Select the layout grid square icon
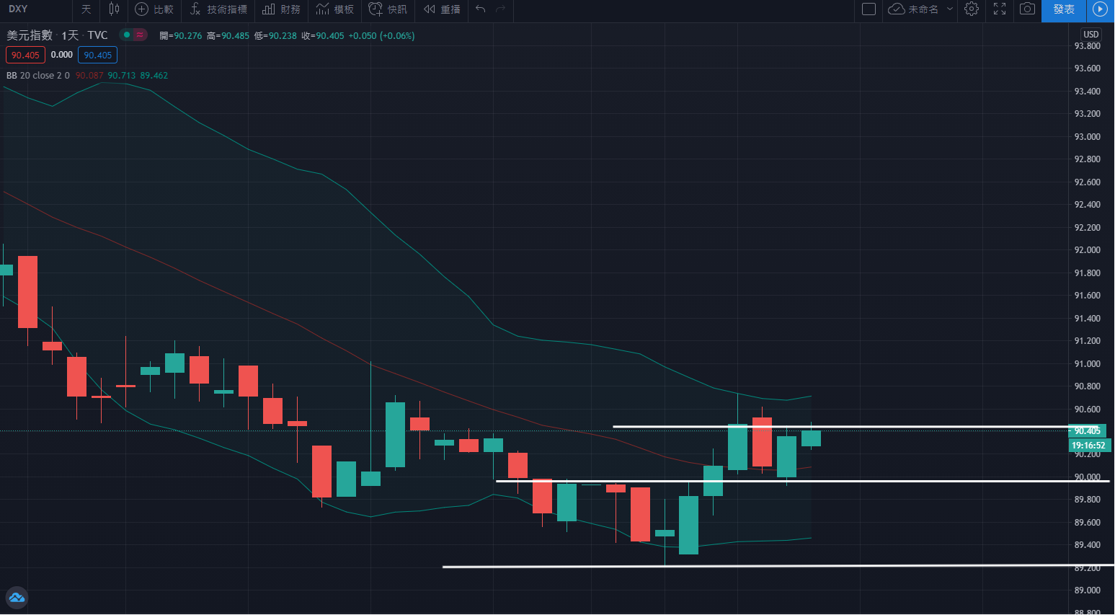This screenshot has width=1115, height=615. pyautogui.click(x=869, y=9)
